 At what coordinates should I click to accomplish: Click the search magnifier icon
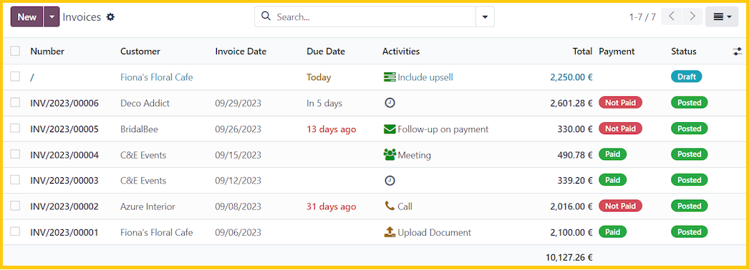click(266, 16)
